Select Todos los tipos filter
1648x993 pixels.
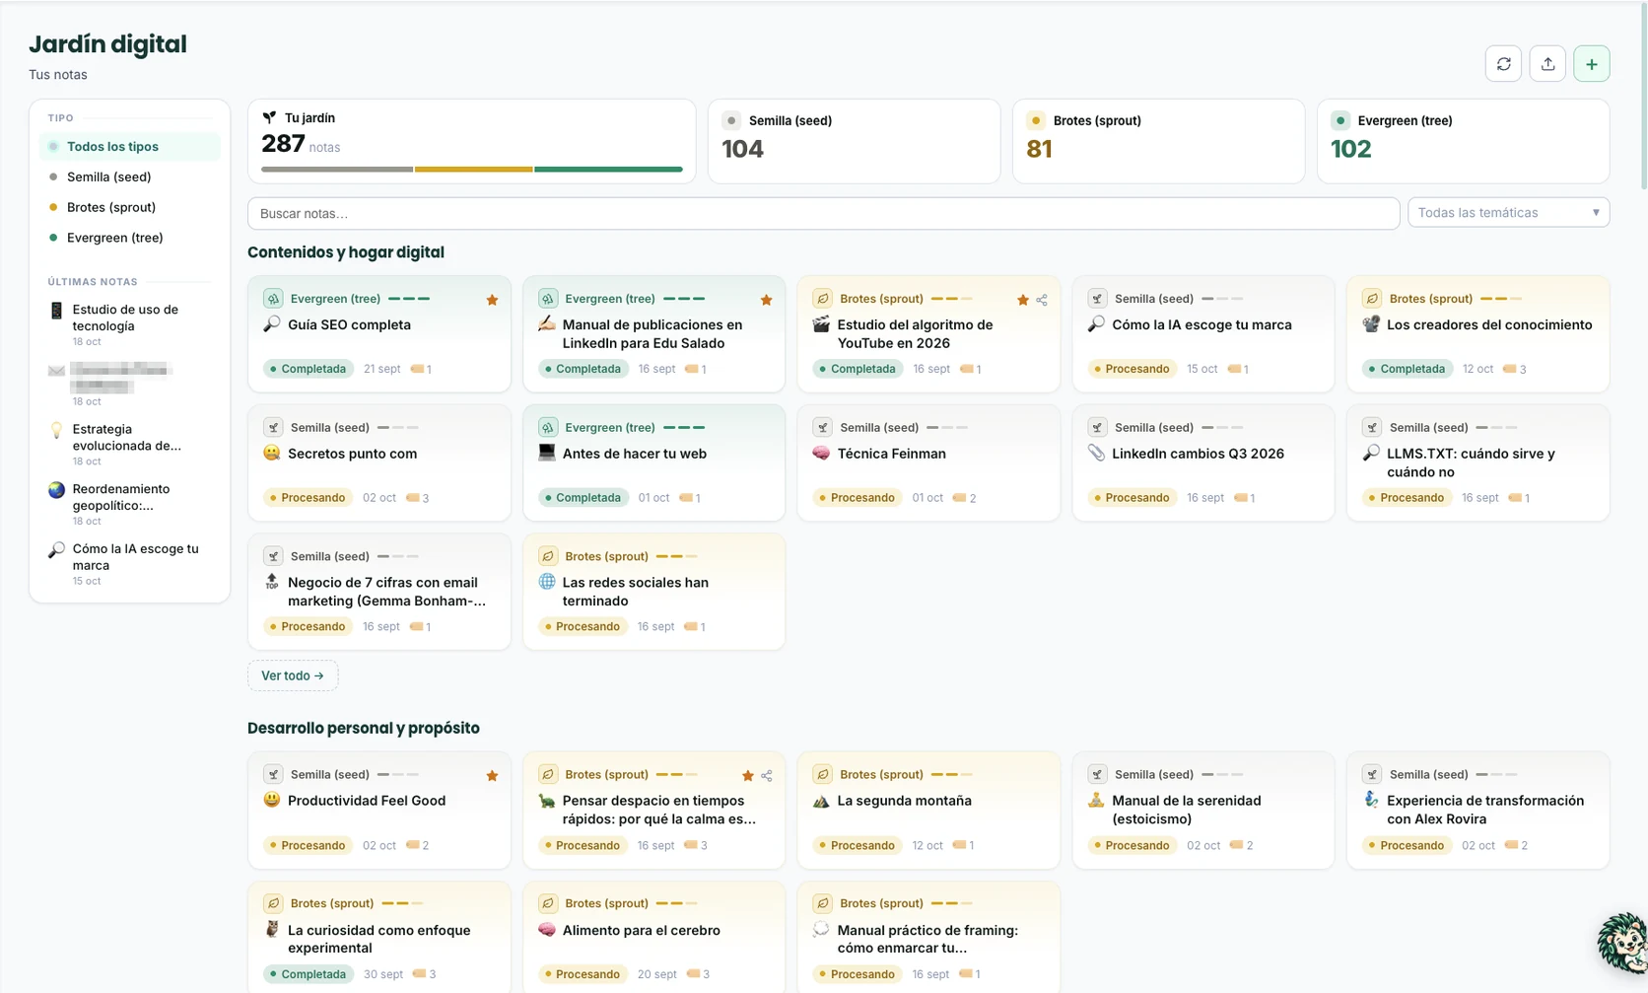(x=130, y=147)
